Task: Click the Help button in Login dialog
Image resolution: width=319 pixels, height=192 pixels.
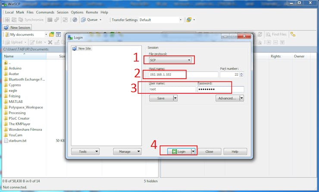Action: pyautogui.click(x=235, y=152)
